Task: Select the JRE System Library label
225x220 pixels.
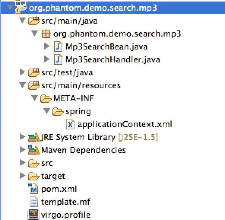Action: pyautogui.click(x=78, y=137)
